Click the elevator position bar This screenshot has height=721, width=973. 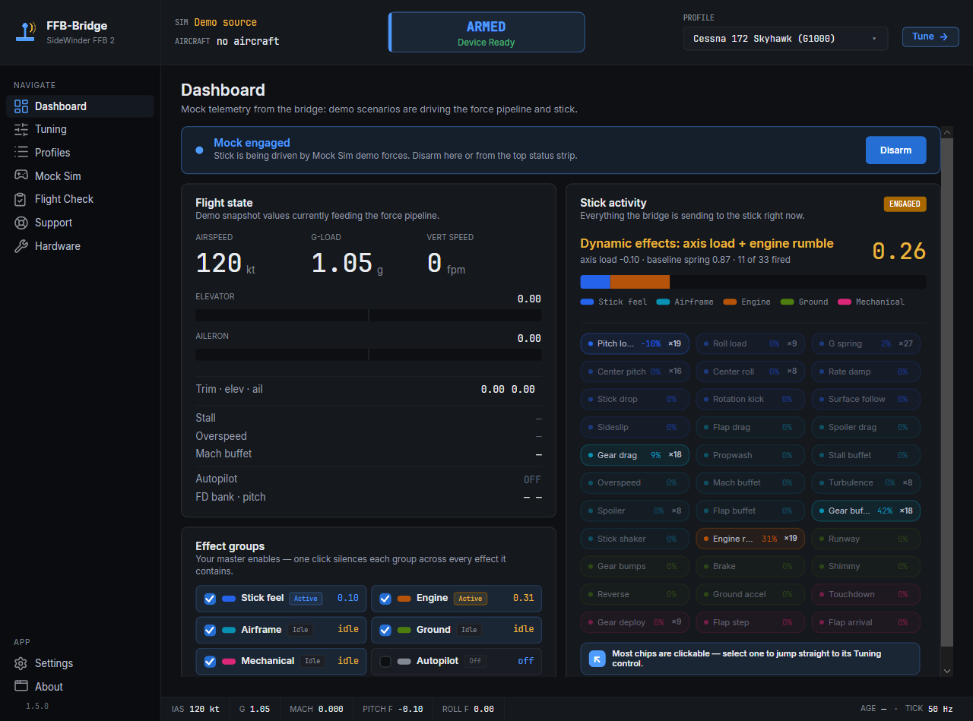(369, 315)
